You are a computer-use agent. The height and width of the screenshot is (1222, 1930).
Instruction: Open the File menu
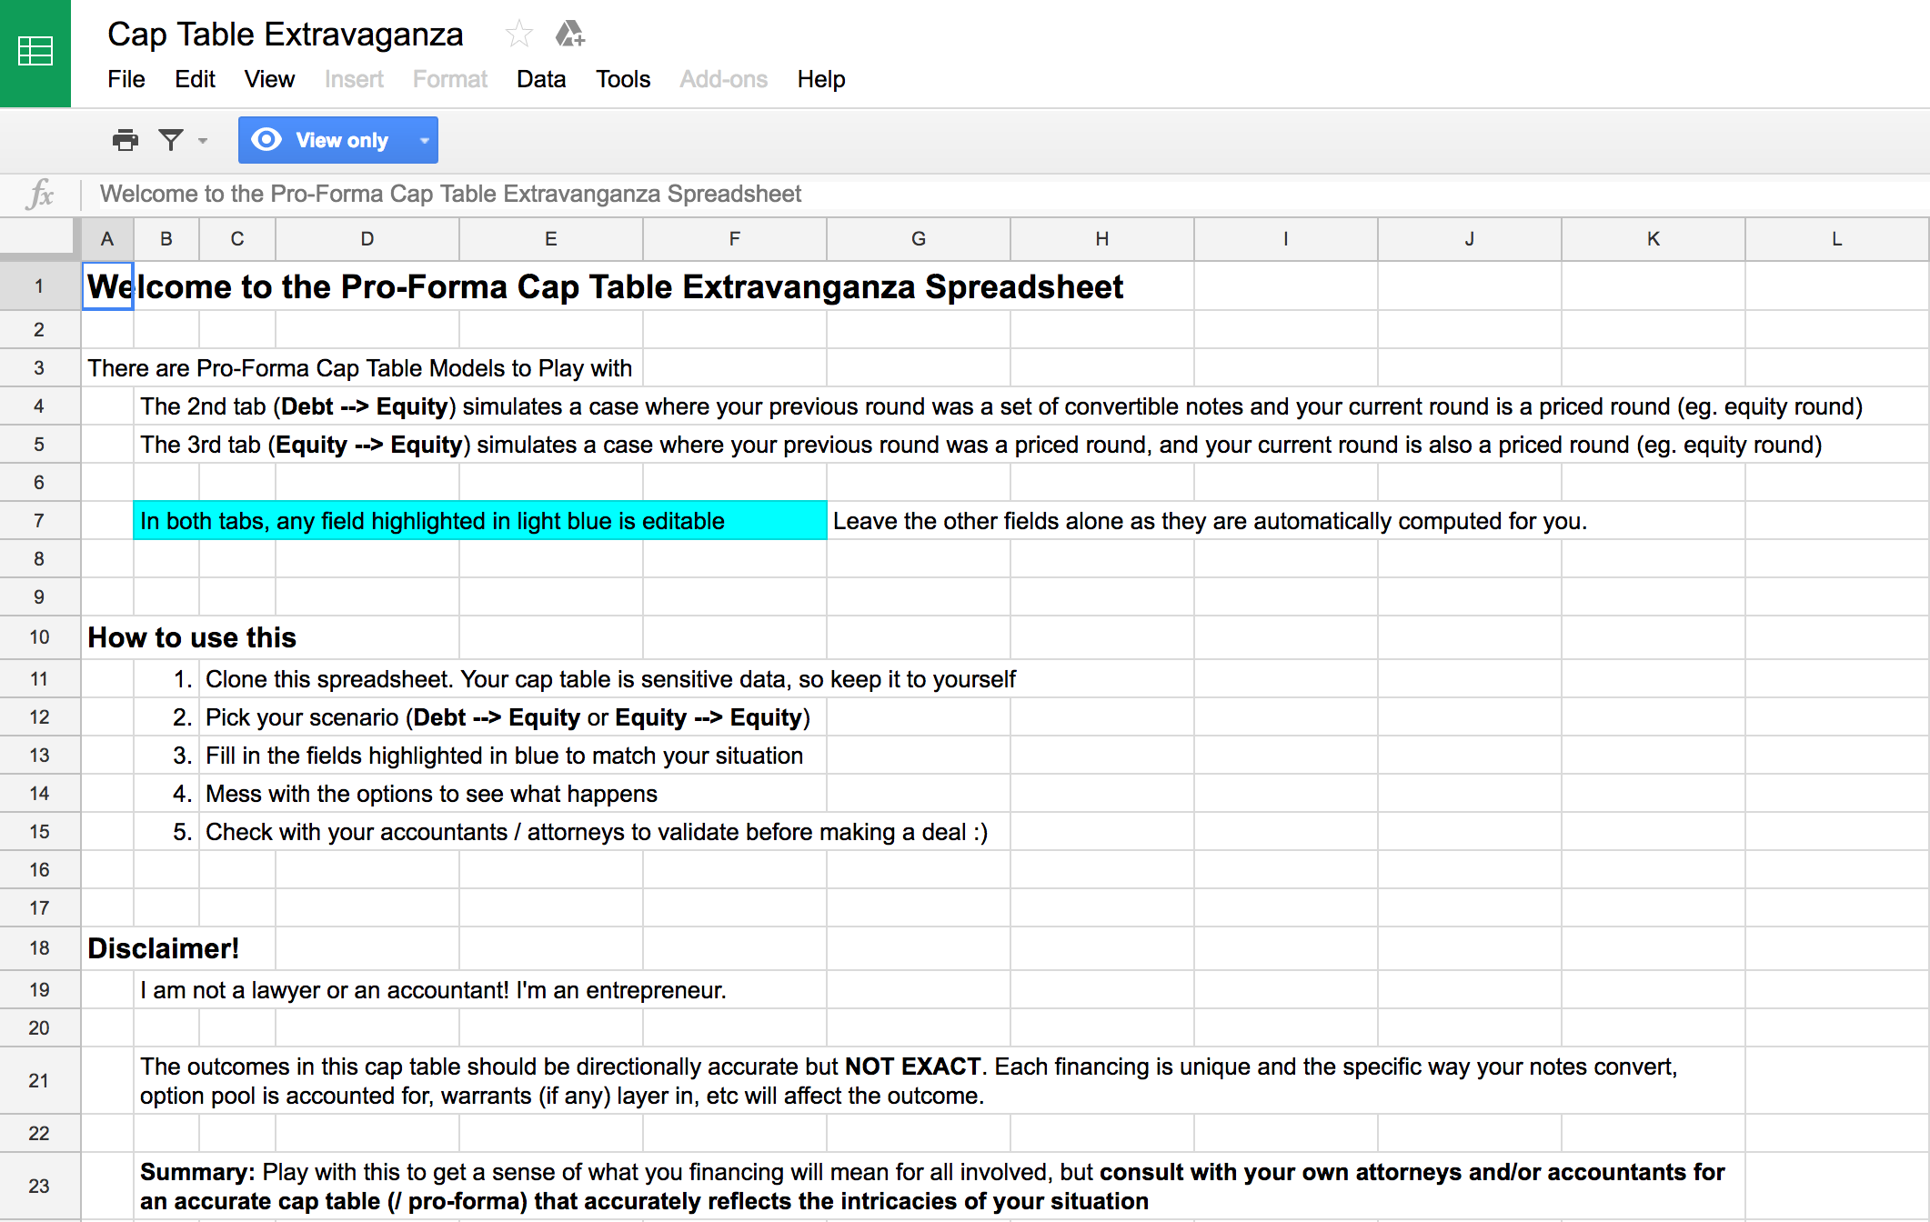pos(126,79)
